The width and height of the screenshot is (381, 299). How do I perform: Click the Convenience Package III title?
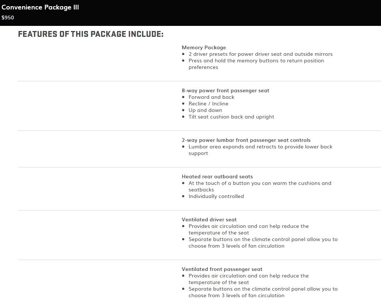tap(40, 7)
